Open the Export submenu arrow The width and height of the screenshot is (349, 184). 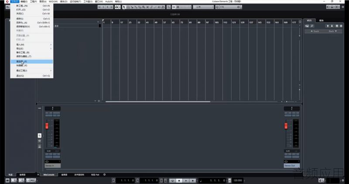point(51,48)
